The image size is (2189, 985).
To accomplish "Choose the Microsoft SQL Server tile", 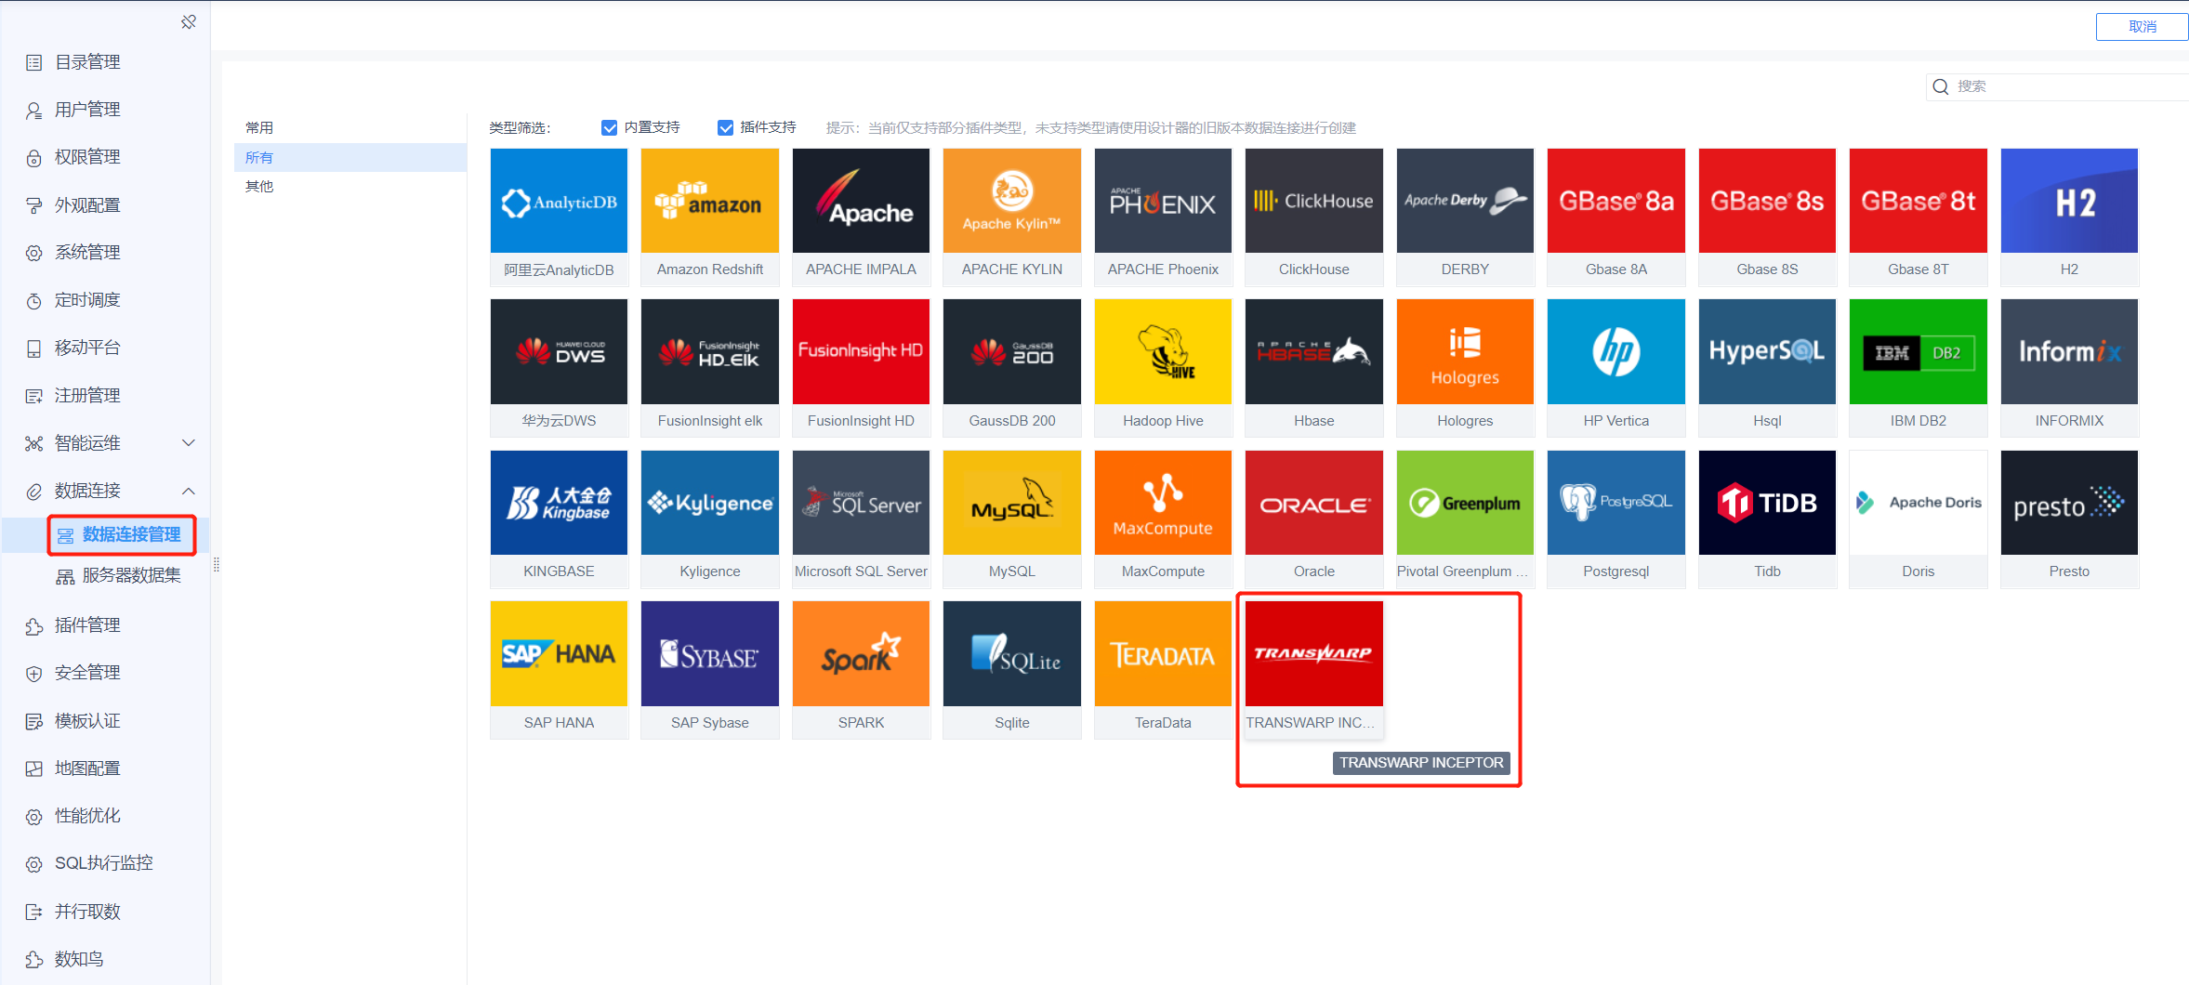I will pos(861,519).
